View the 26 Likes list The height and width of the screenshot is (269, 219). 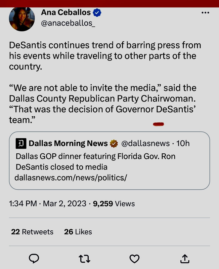click(x=78, y=232)
